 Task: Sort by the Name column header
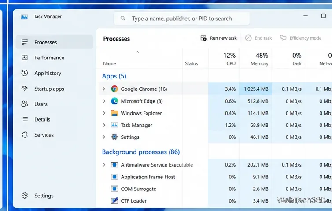point(110,63)
